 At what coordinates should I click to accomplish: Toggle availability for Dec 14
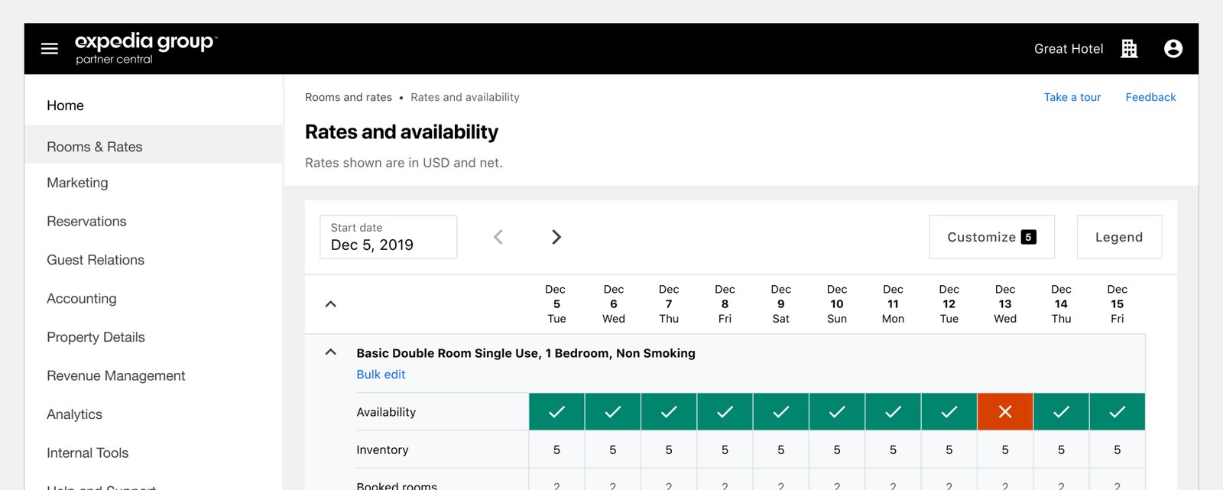tap(1061, 412)
